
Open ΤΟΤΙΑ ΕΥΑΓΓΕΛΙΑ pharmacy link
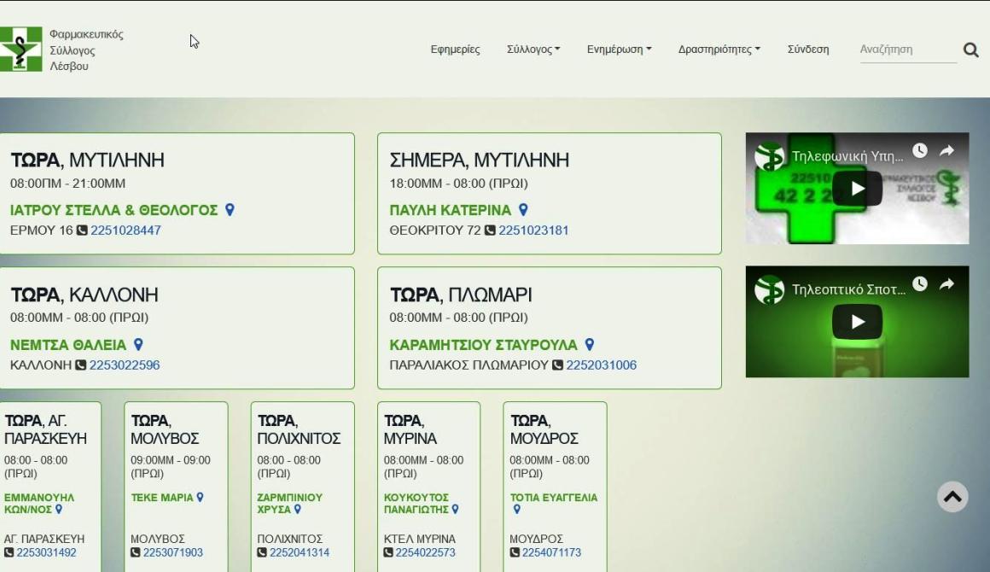[554, 498]
